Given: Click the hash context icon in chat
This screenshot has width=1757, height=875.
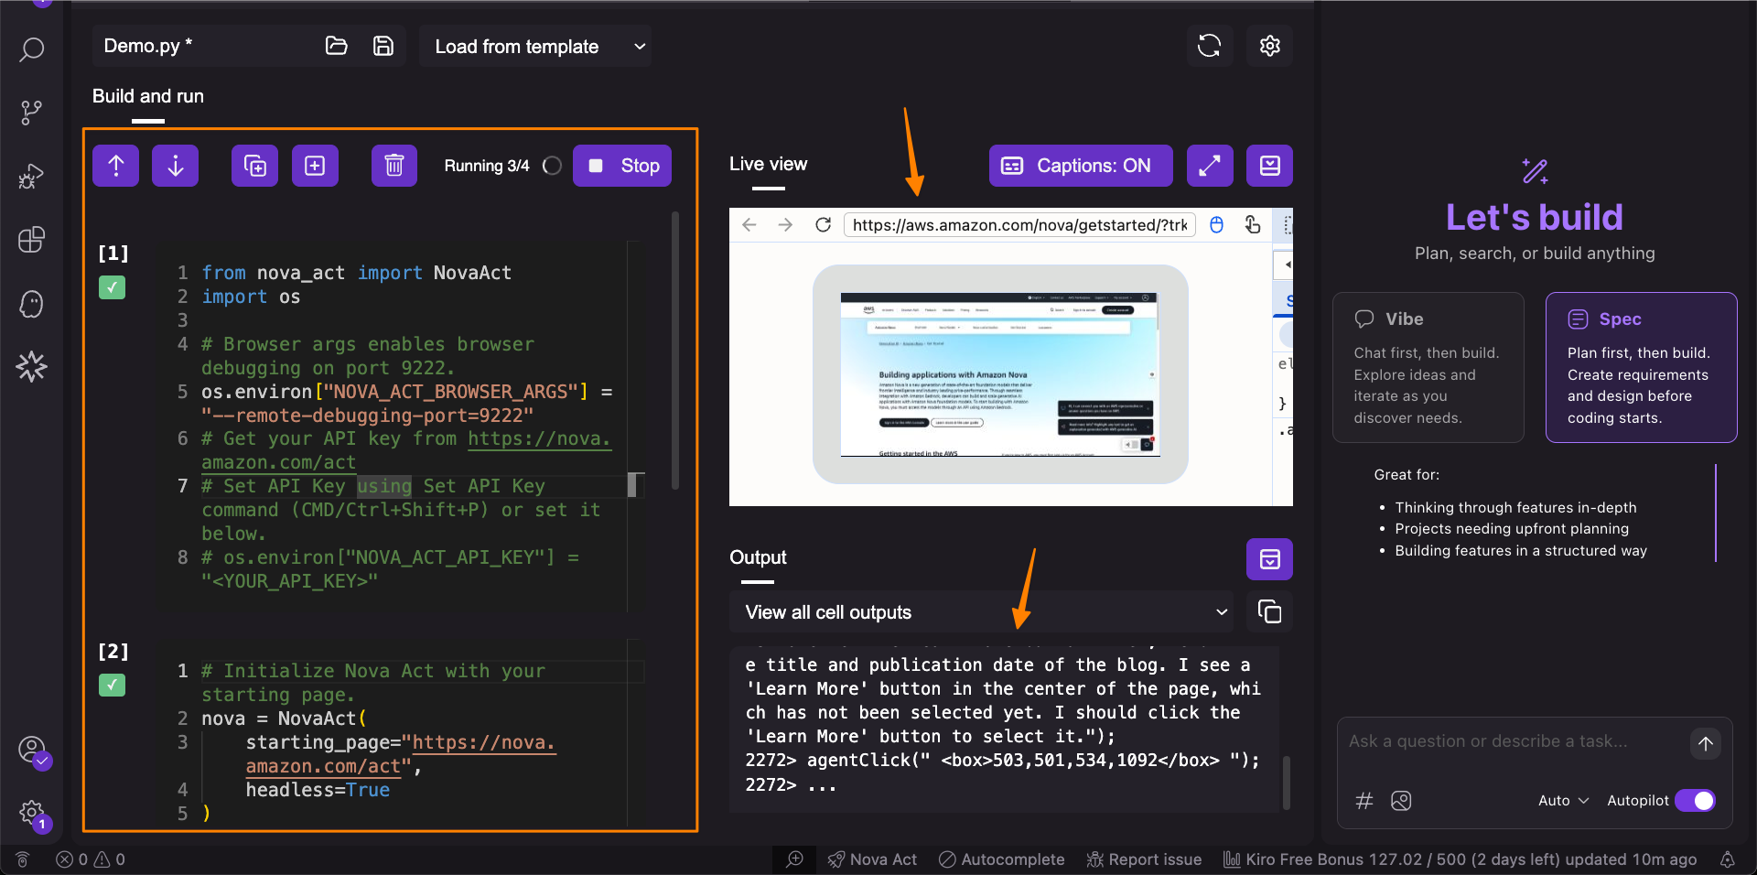Looking at the screenshot, I should click(x=1364, y=801).
